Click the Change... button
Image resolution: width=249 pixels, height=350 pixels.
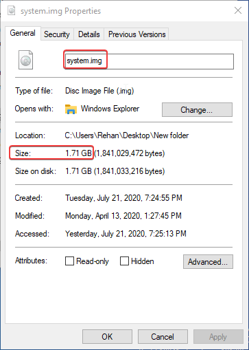(197, 110)
